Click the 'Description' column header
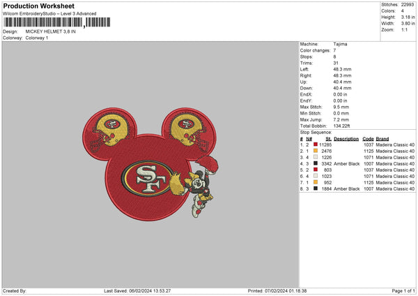This screenshot has height=296, width=418. (x=346, y=139)
